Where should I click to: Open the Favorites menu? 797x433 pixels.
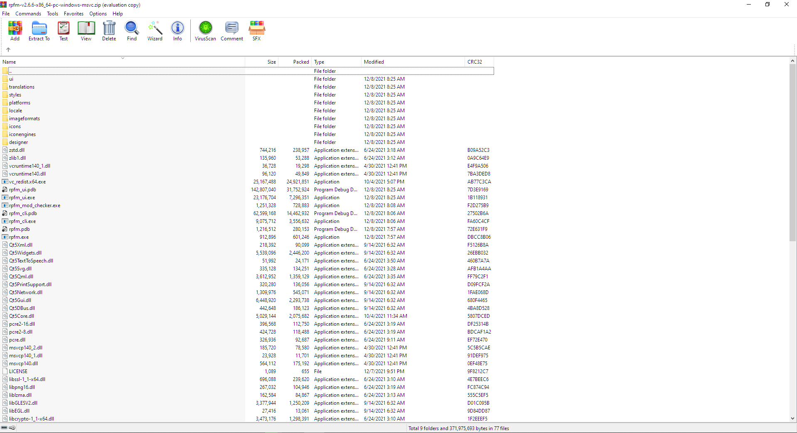click(x=74, y=14)
